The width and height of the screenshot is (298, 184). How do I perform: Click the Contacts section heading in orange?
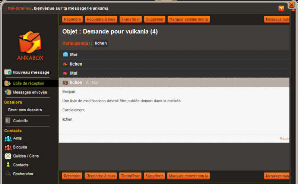tap(13, 131)
